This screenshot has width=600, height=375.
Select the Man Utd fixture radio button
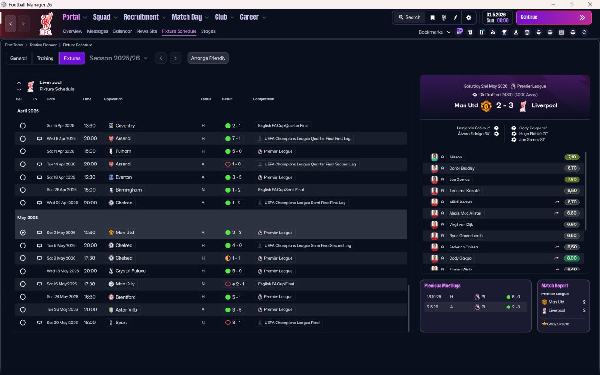point(23,232)
